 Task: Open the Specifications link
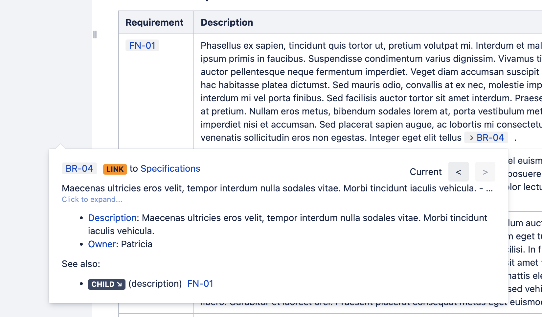(x=170, y=169)
